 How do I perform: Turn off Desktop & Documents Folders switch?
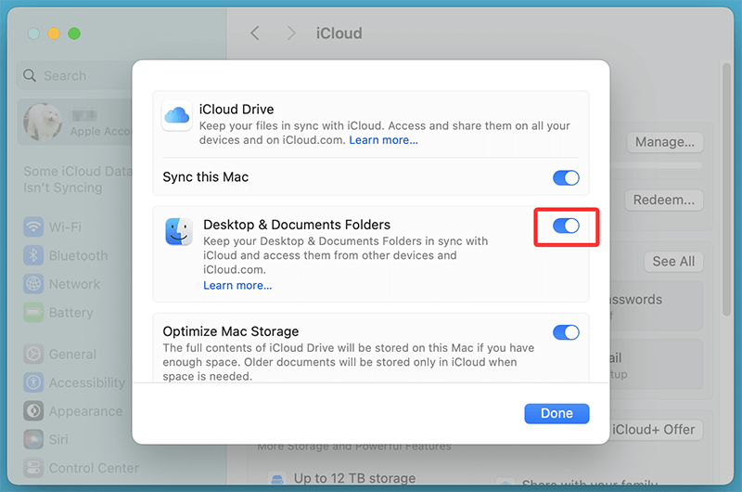pos(566,226)
